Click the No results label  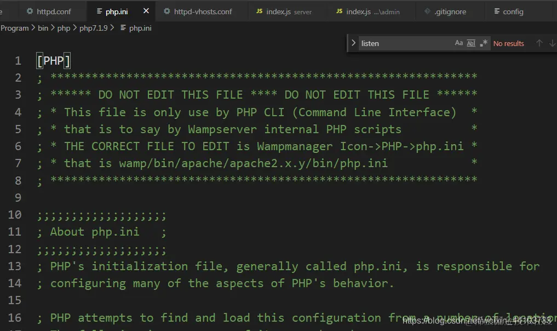click(509, 43)
